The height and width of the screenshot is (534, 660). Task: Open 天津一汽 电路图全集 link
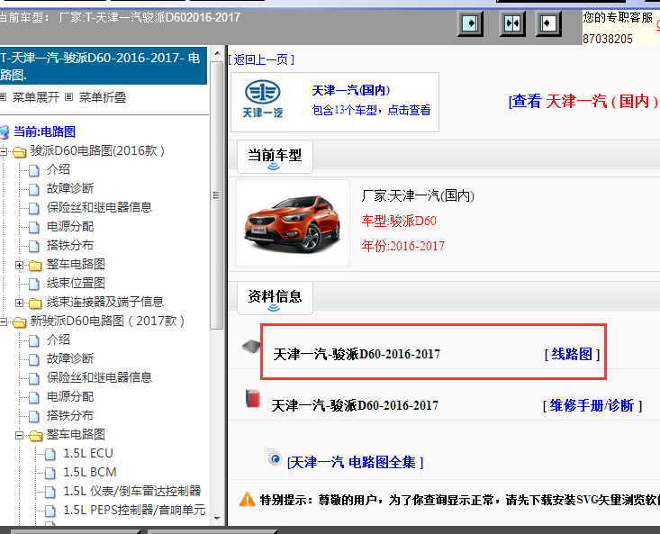(x=355, y=463)
